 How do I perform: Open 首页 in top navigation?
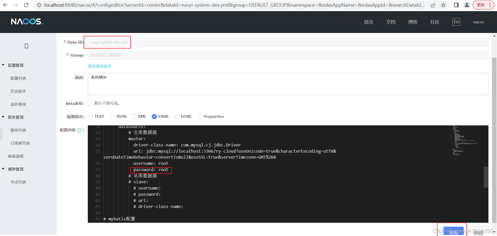coord(369,22)
